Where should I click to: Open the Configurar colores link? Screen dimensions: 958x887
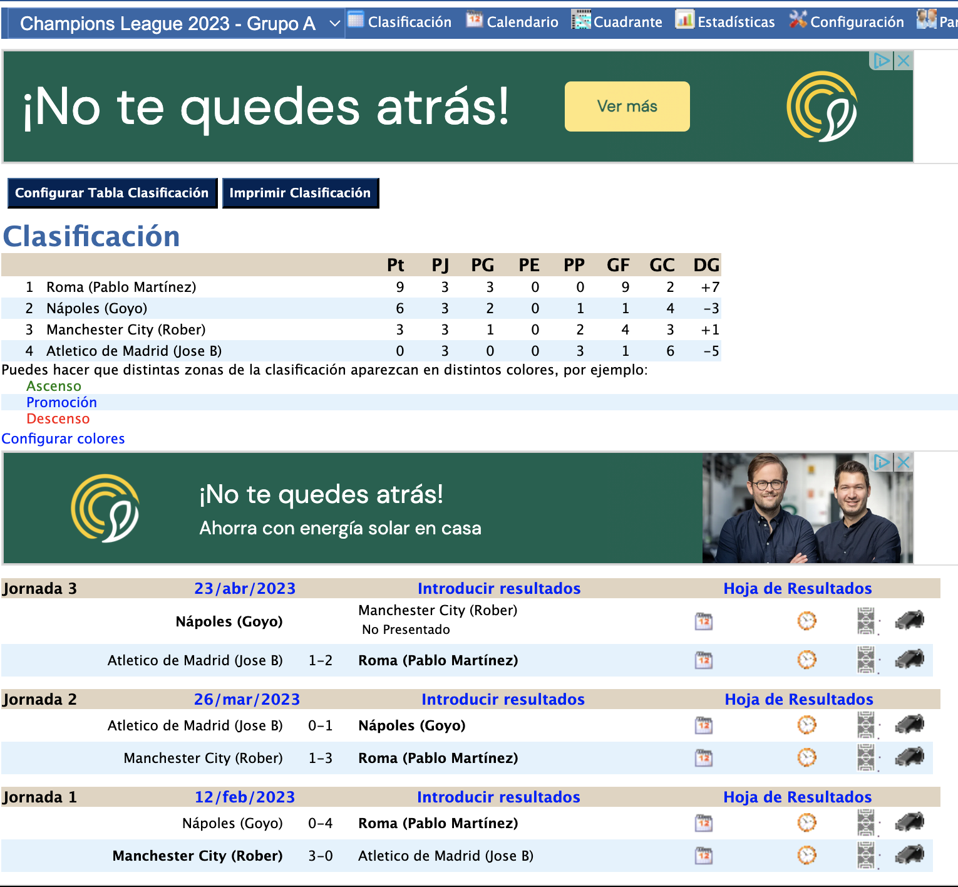pyautogui.click(x=63, y=438)
